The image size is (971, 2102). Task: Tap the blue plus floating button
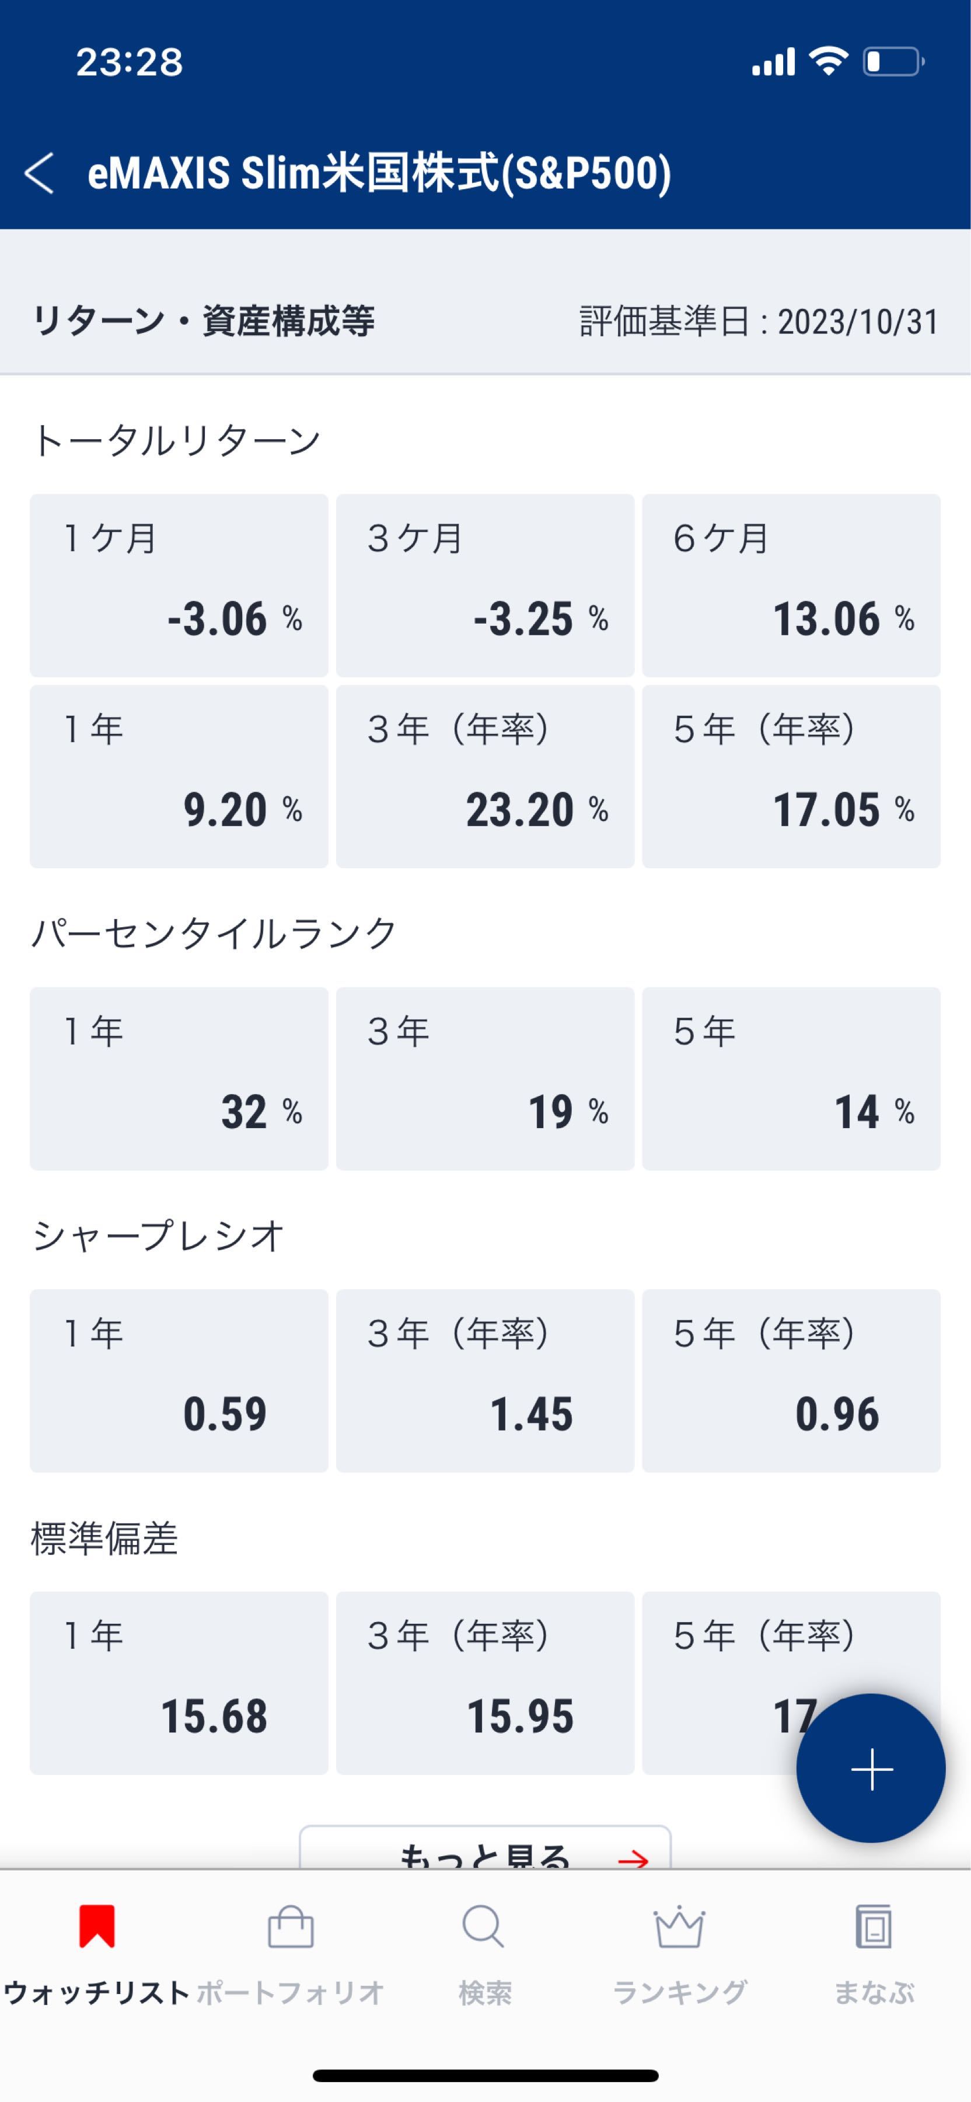(x=871, y=1768)
